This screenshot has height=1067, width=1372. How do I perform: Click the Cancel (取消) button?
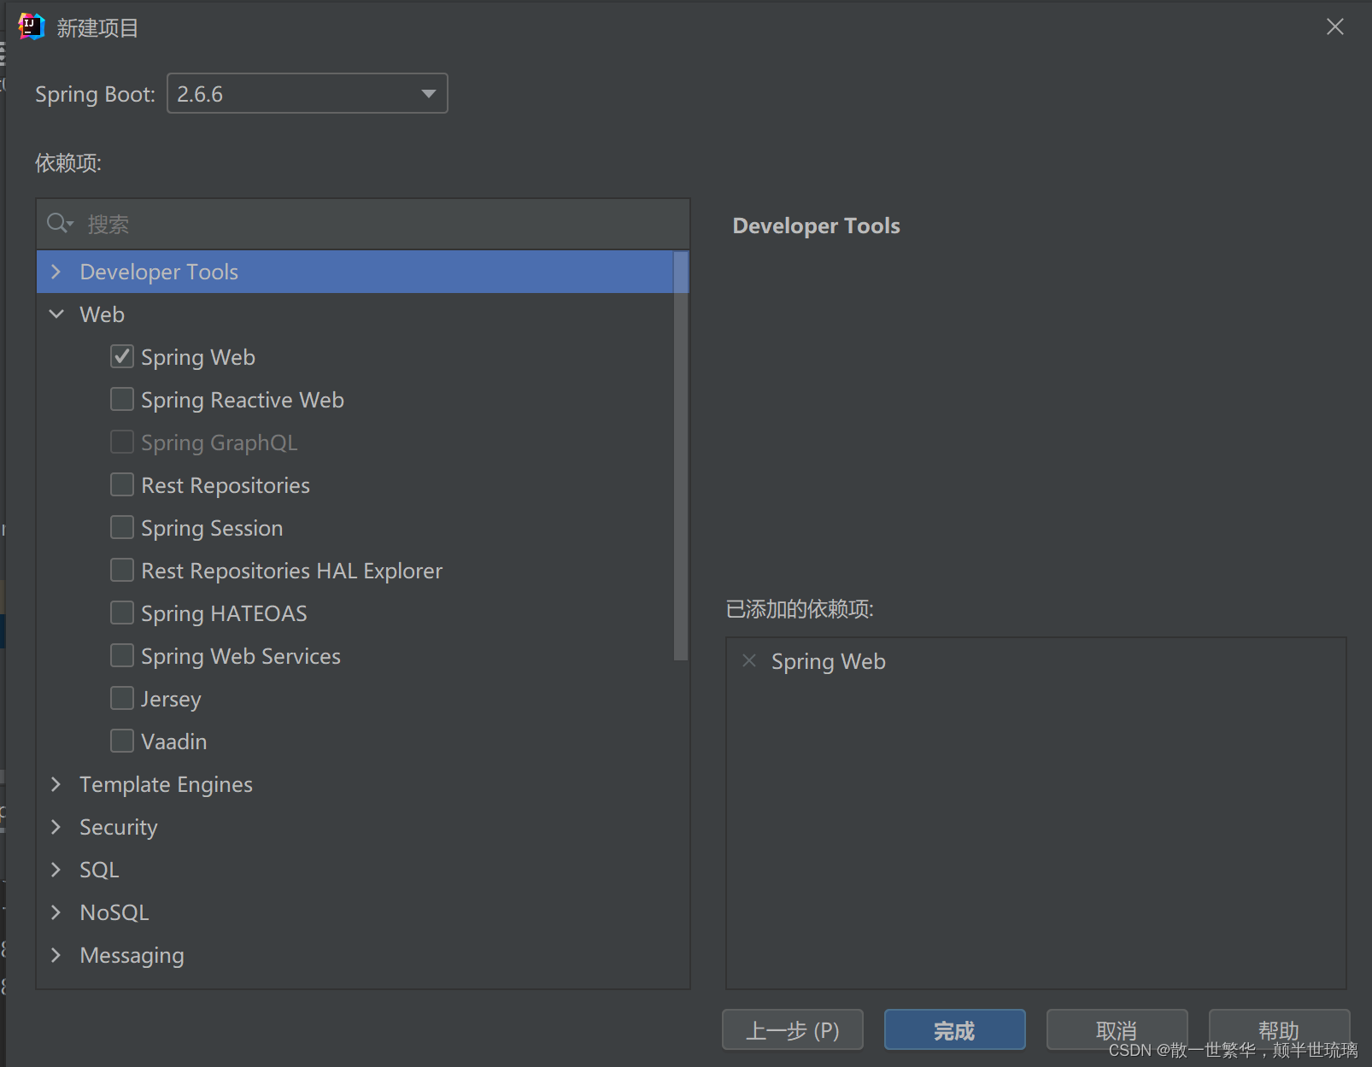tap(1117, 1030)
